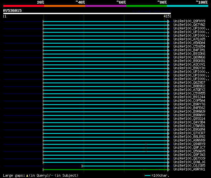Image resolution: width=211 pixels, height=178 pixels.
Task: Click the UniRef100_C5X654 hit label
Action: [x=189, y=47]
